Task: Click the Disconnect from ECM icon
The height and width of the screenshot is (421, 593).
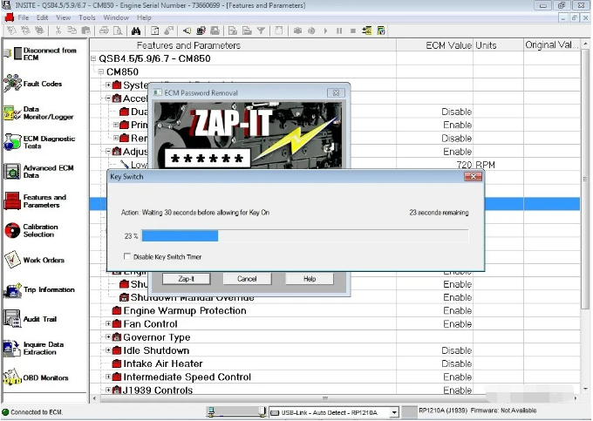Action: tap(13, 54)
